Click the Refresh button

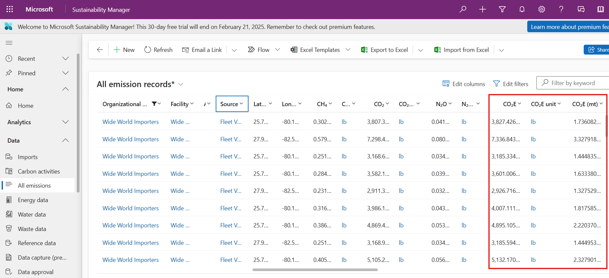pos(158,50)
